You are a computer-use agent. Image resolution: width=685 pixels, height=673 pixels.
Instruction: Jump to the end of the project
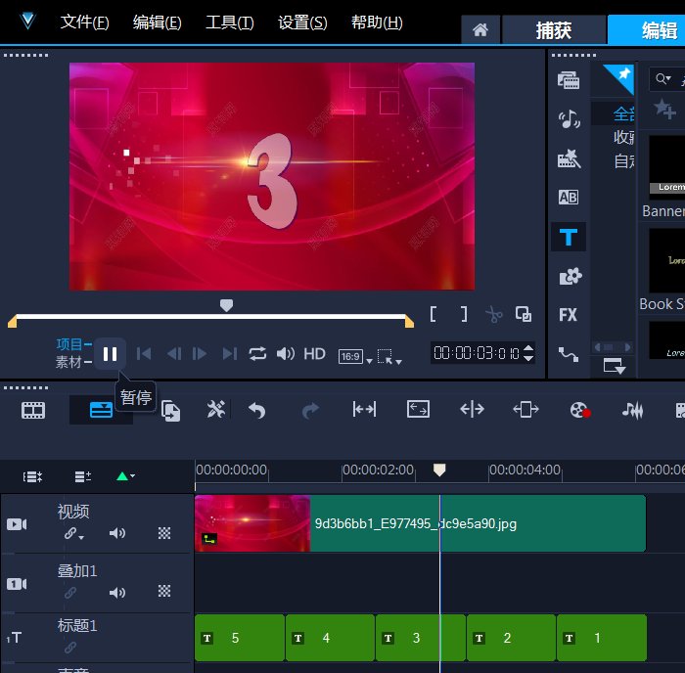point(230,354)
